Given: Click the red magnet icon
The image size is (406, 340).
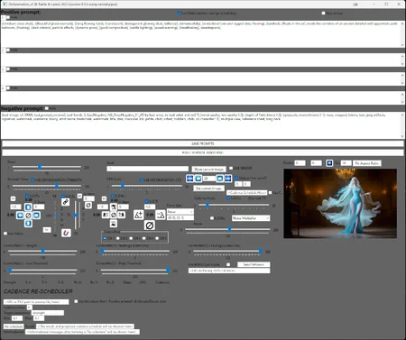Looking at the screenshot, I should (66, 233).
